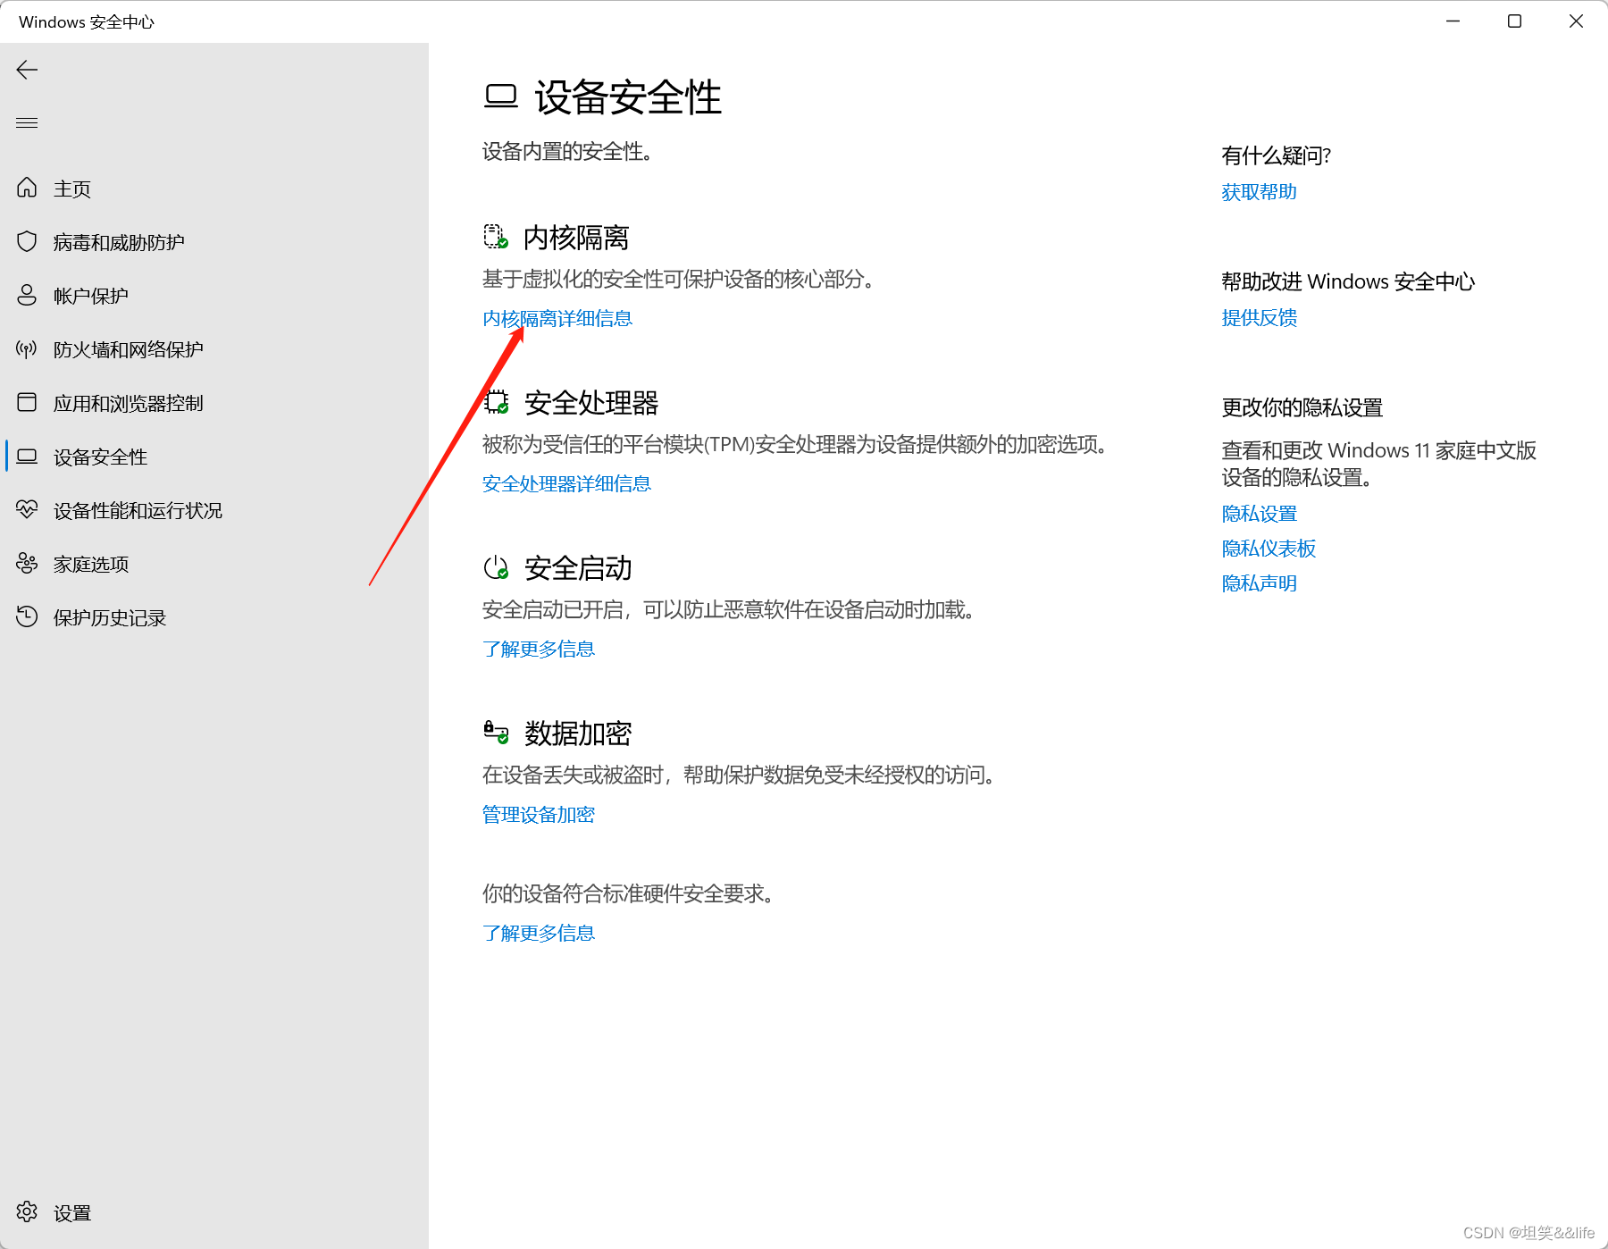Screen dimensions: 1608x1249
Task: Click the 安全启动 power icon
Action: click(496, 567)
